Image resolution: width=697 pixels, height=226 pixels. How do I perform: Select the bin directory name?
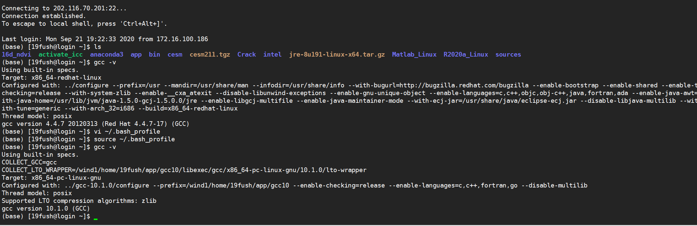[x=154, y=55]
